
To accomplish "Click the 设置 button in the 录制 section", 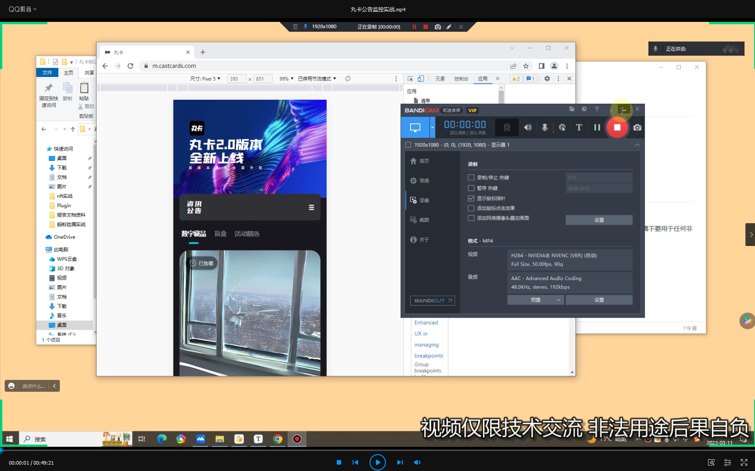I will 599,220.
